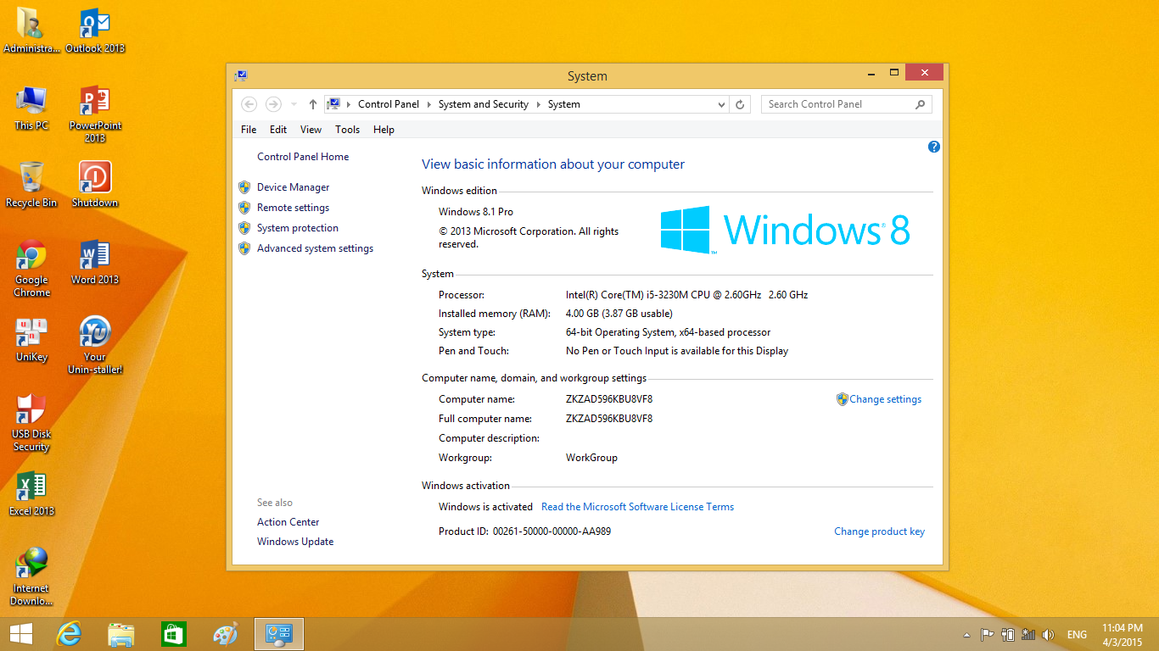The image size is (1159, 651).
Task: Select Internet Download Manager desktop icon
Action: coord(31,576)
